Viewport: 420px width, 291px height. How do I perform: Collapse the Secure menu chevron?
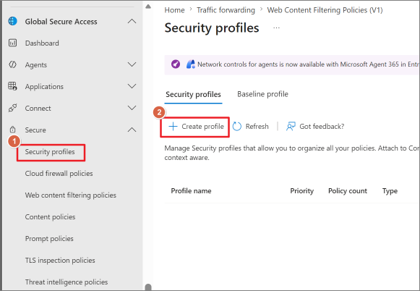(132, 130)
